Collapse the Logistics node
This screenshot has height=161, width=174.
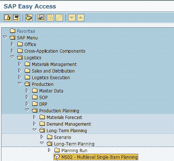point(12,57)
